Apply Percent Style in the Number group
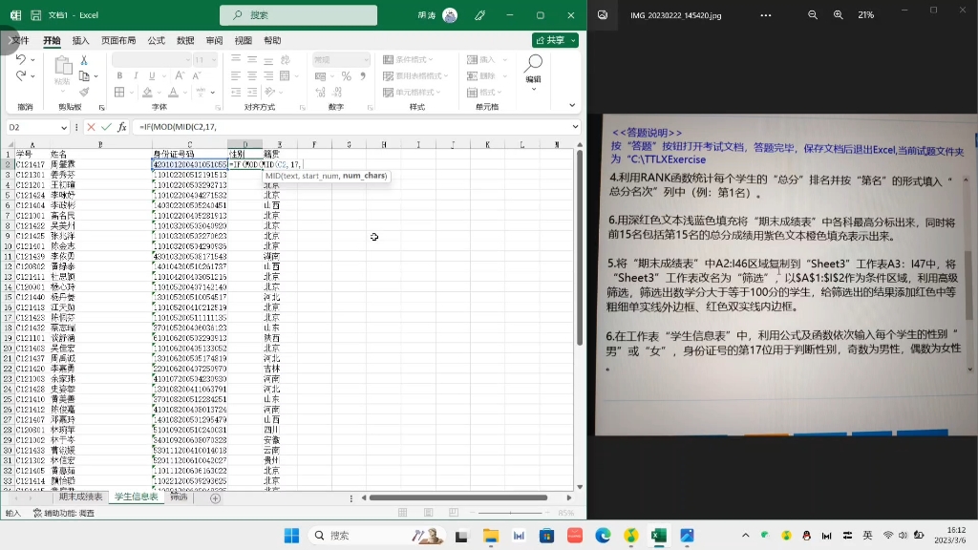978x550 pixels. (345, 77)
